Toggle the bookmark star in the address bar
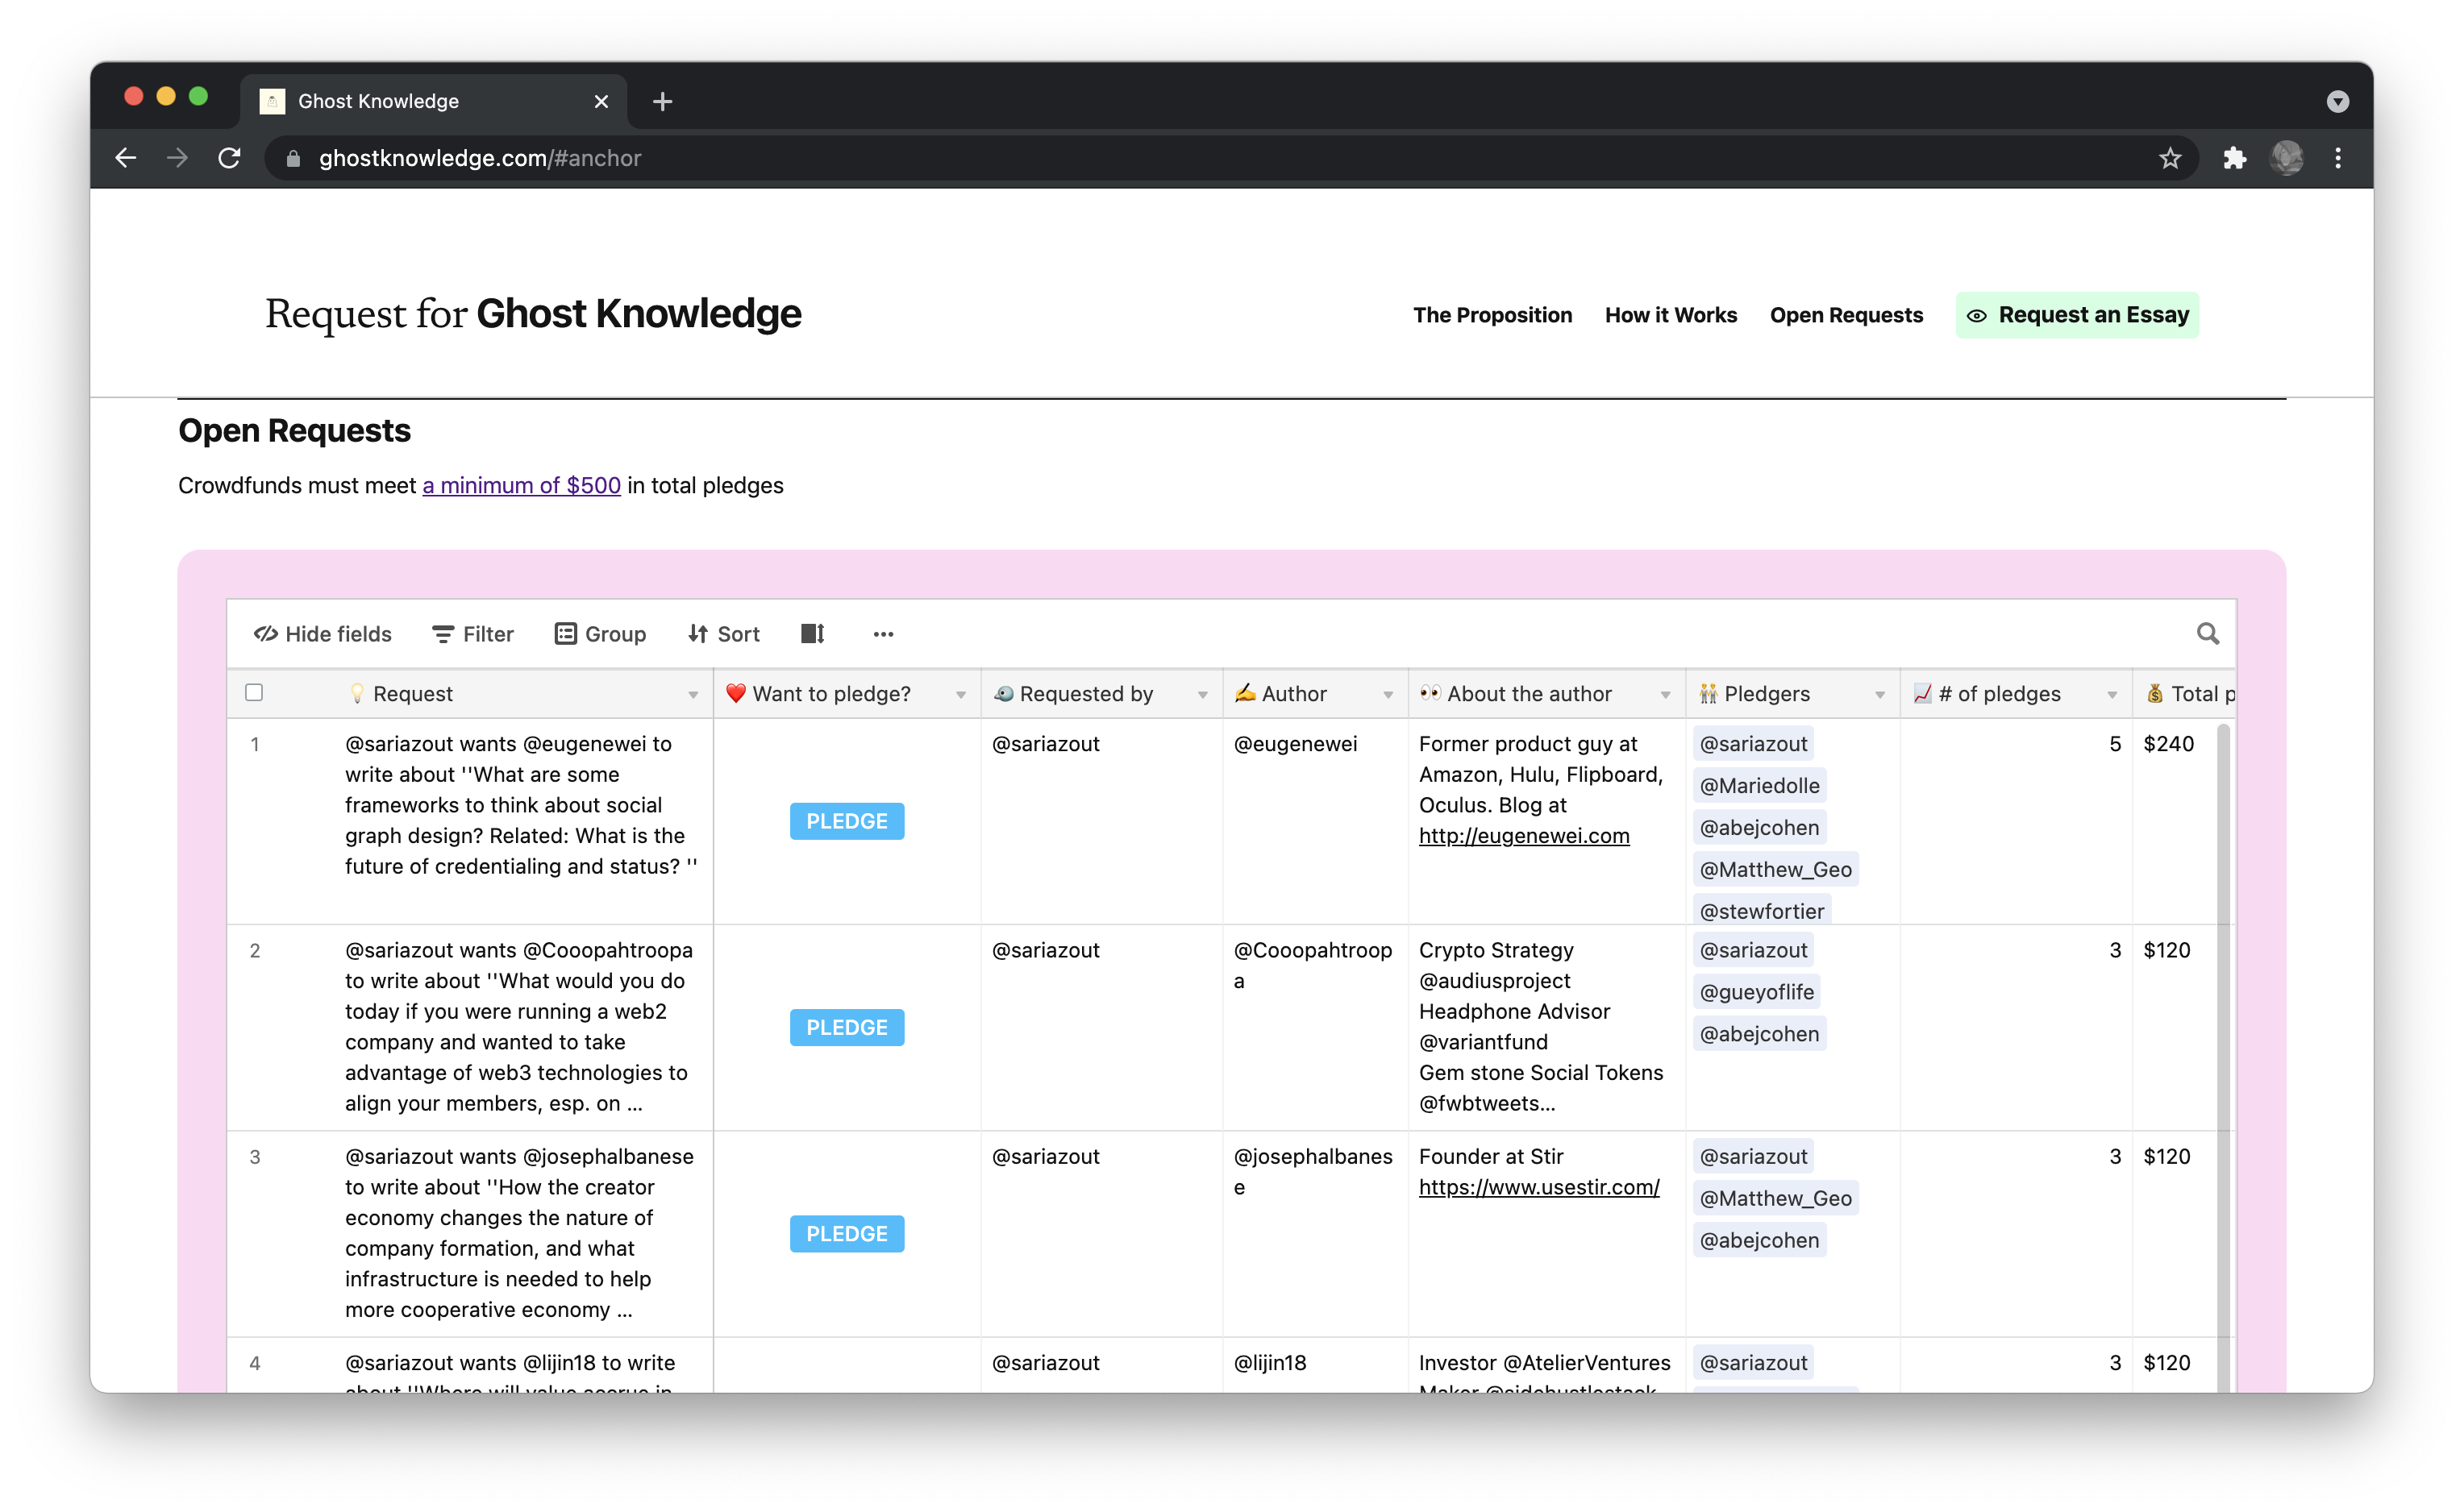Image resolution: width=2464 pixels, height=1512 pixels. pyautogui.click(x=2170, y=158)
